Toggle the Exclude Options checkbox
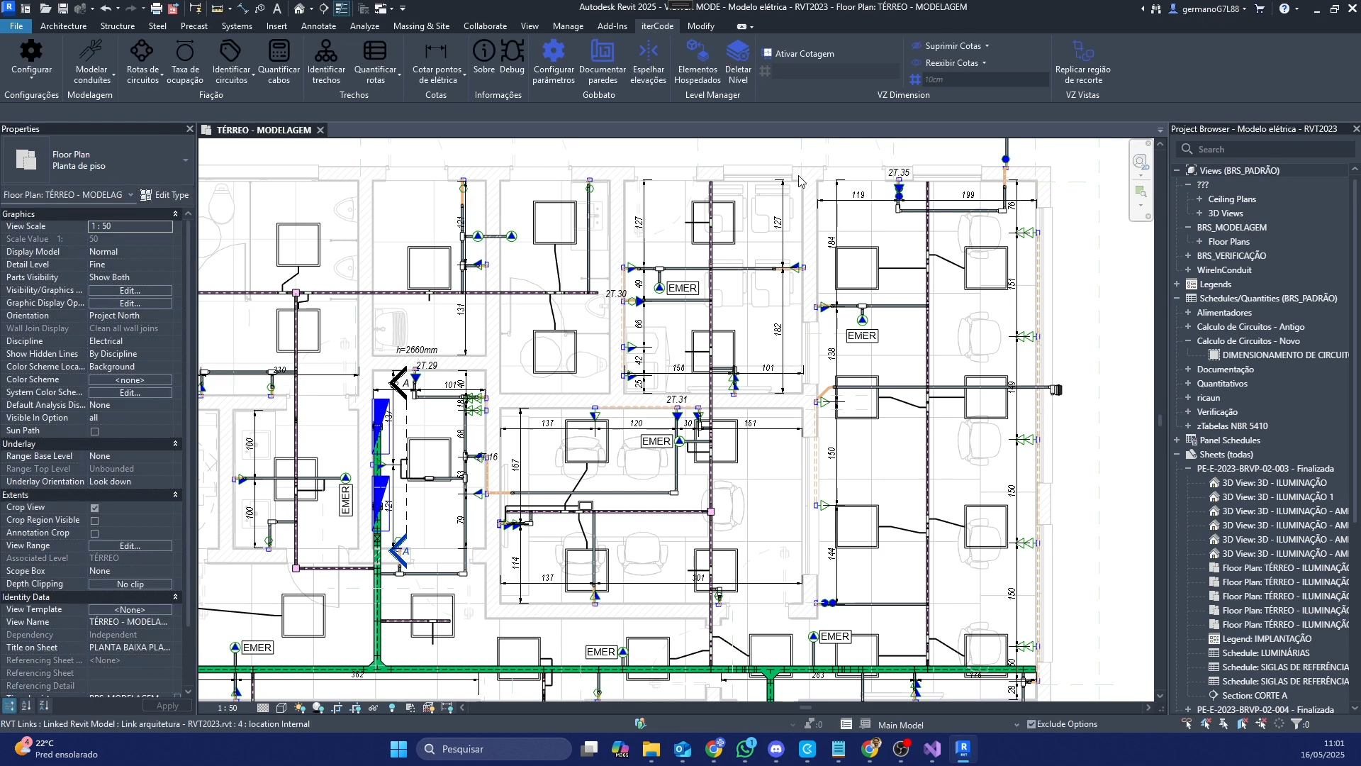This screenshot has height=766, width=1361. (x=1031, y=724)
